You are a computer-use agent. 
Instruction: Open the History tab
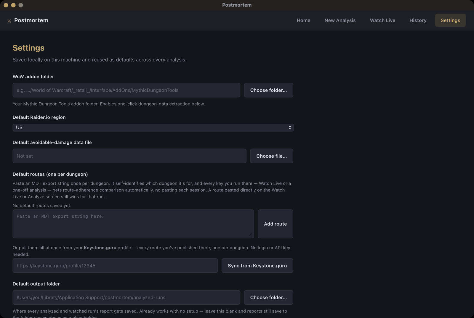tap(418, 20)
